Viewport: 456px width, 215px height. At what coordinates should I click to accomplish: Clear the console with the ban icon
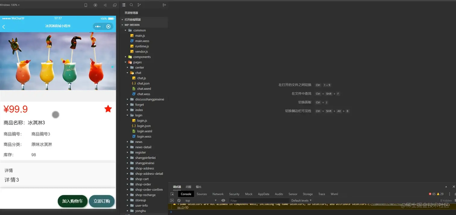click(x=179, y=200)
